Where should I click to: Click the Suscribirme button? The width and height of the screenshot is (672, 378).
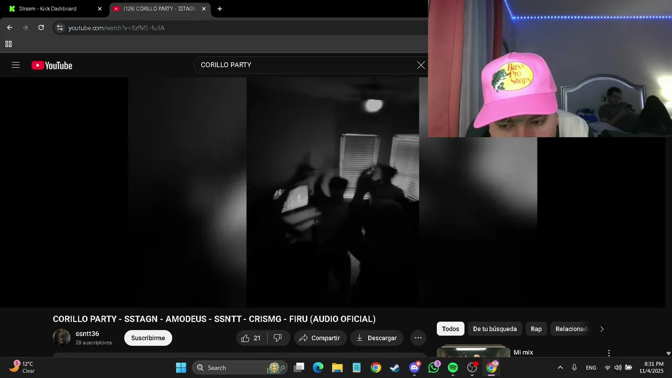(148, 338)
